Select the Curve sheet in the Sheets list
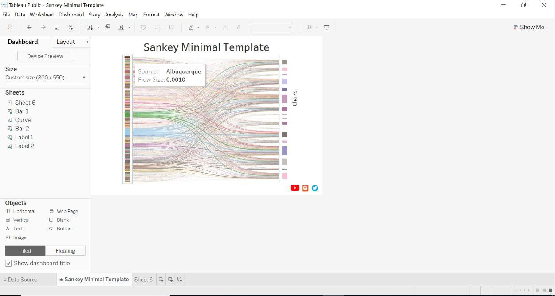The image size is (555, 296). (x=23, y=120)
